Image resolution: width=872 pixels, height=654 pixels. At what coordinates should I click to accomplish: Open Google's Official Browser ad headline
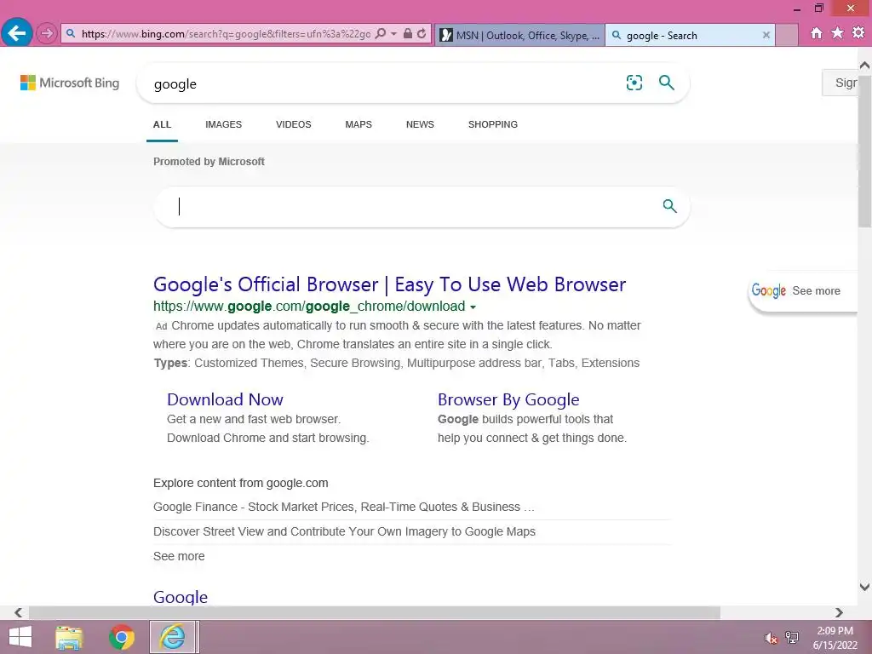389,284
